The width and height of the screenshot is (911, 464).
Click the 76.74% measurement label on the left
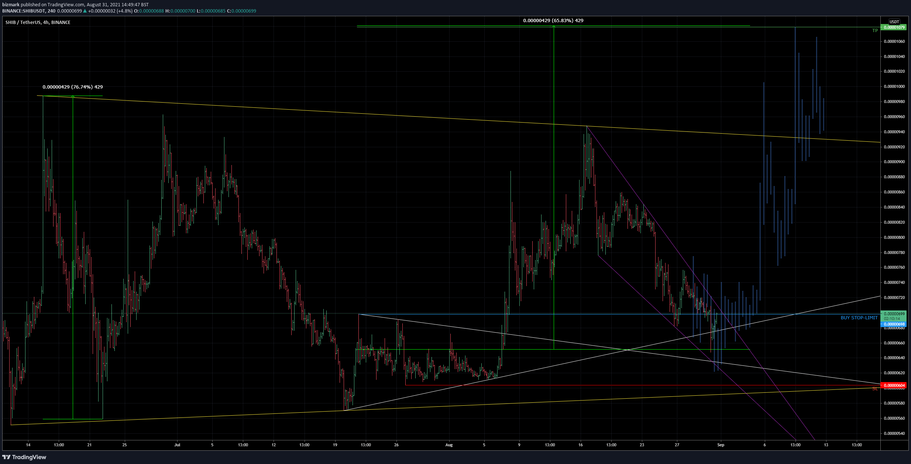(73, 87)
